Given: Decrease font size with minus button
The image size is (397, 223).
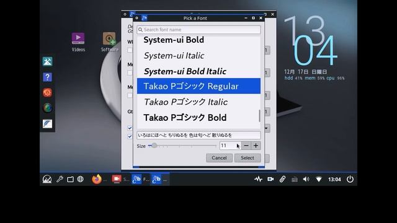Looking at the screenshot, I should (x=246, y=146).
